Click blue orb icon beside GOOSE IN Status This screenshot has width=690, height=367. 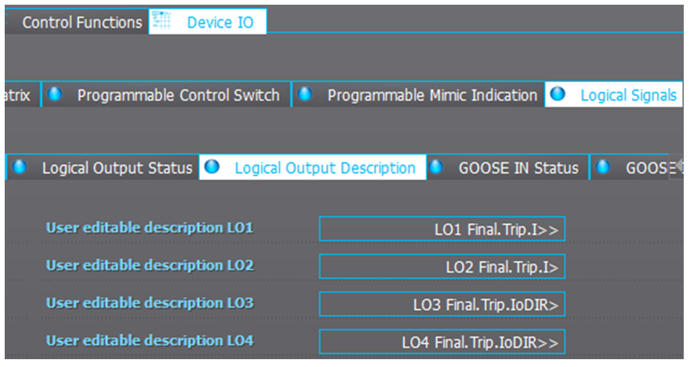click(x=436, y=167)
